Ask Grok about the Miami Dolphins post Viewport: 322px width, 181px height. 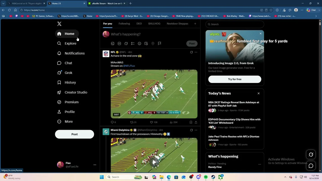pos(191,130)
